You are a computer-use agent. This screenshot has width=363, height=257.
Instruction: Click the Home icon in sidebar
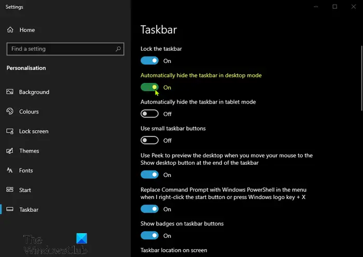coord(10,30)
